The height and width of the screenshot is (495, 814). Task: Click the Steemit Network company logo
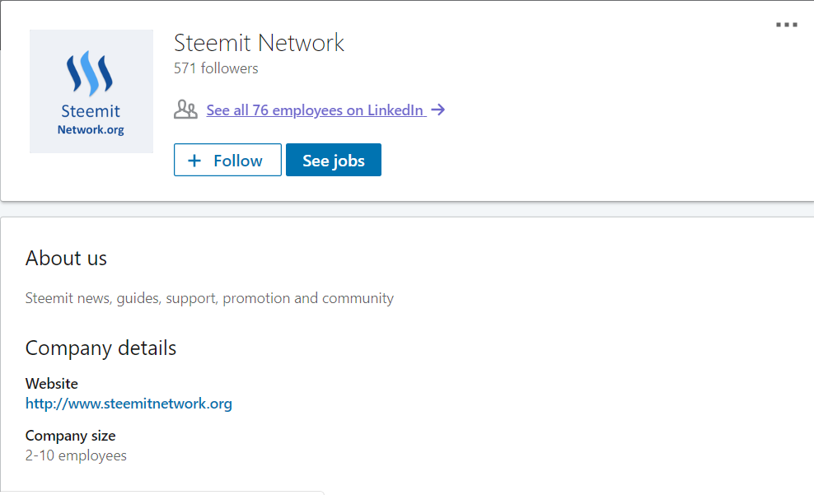click(x=91, y=91)
